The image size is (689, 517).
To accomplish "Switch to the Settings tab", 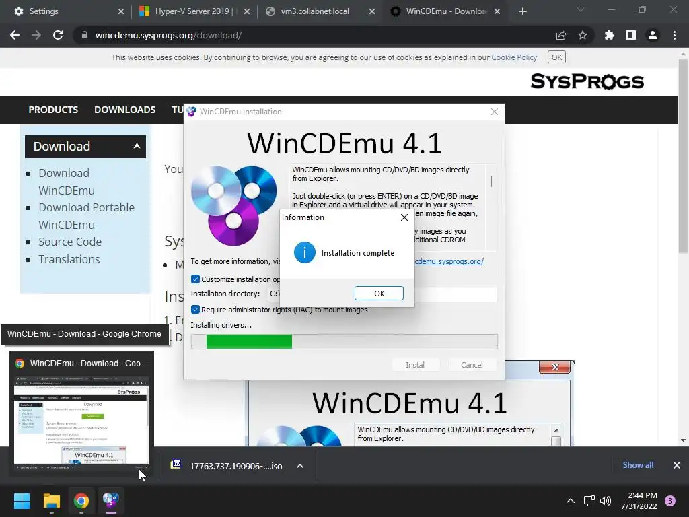I will tap(44, 11).
